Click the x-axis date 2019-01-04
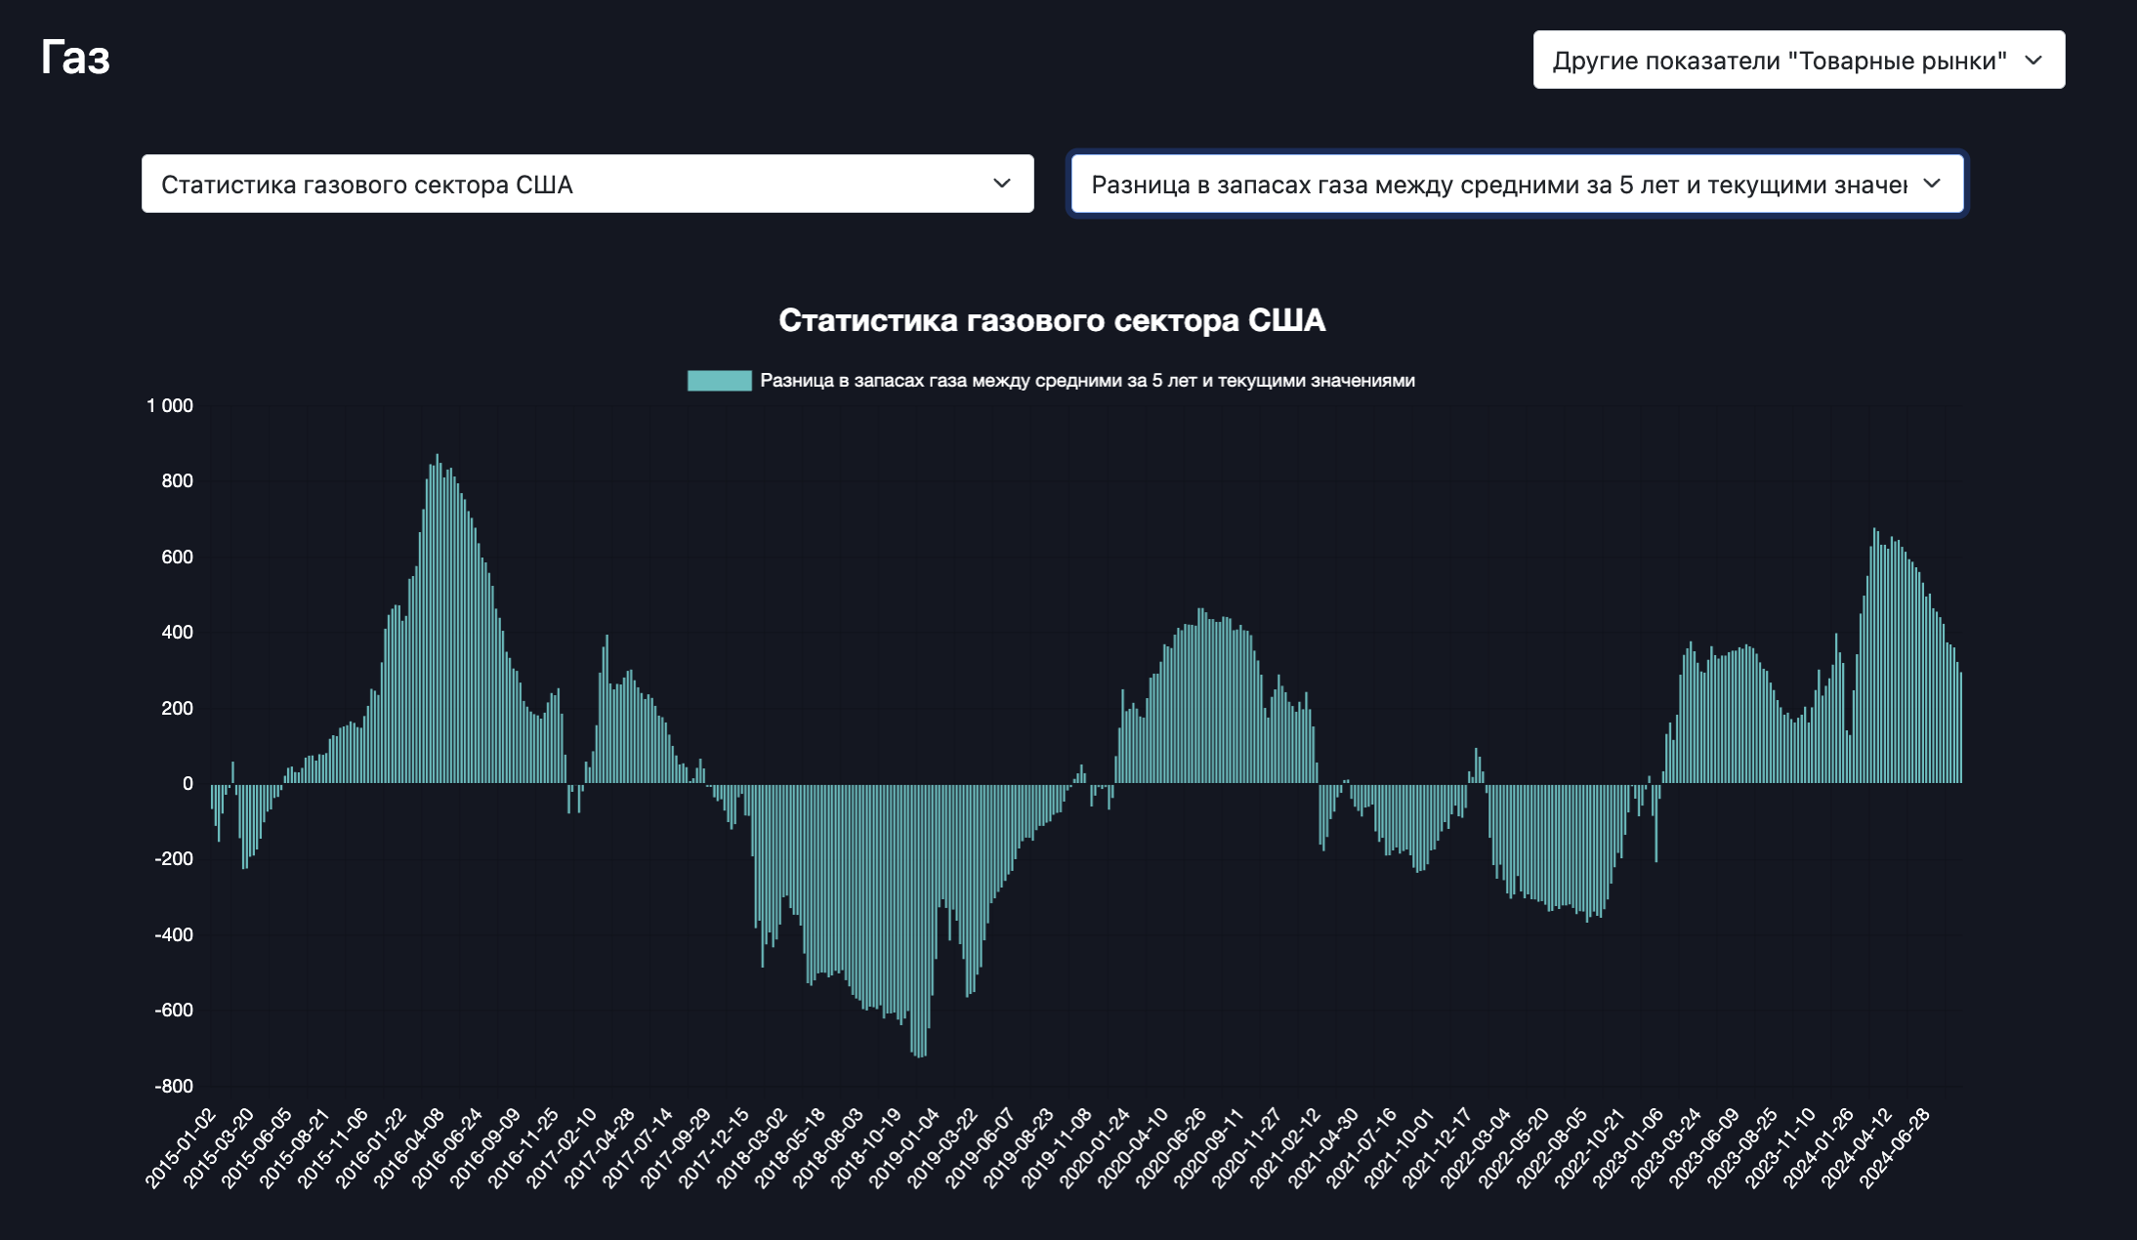Screen dimensions: 2137x1240 tap(904, 1148)
